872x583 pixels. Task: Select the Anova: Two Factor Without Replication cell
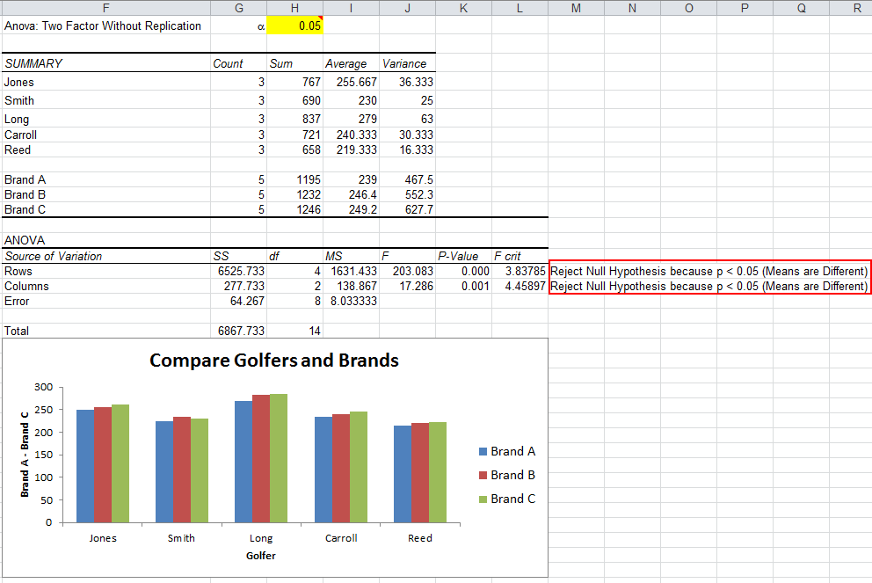point(103,26)
